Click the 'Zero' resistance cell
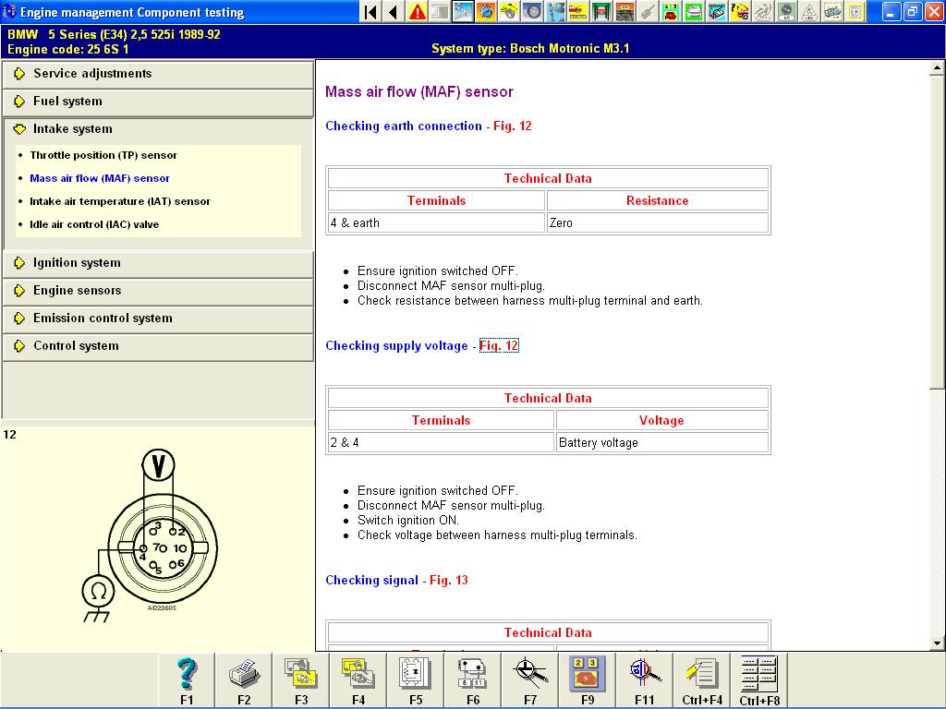This screenshot has height=709, width=946. 658,222
